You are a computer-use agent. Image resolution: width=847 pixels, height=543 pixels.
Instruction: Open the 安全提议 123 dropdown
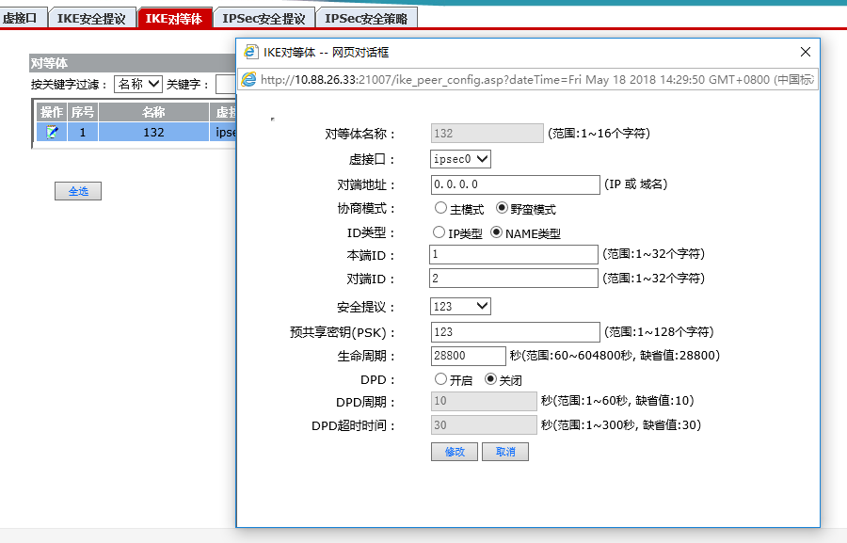(461, 307)
